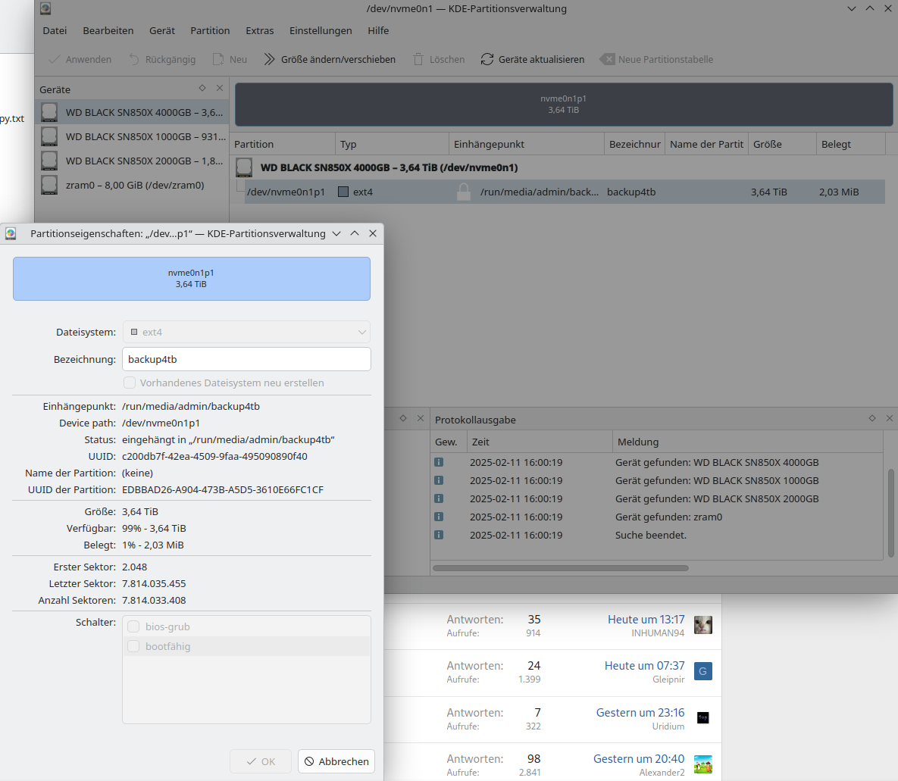This screenshot has width=898, height=781.
Task: Close the Geräte panel
Action: point(219,88)
